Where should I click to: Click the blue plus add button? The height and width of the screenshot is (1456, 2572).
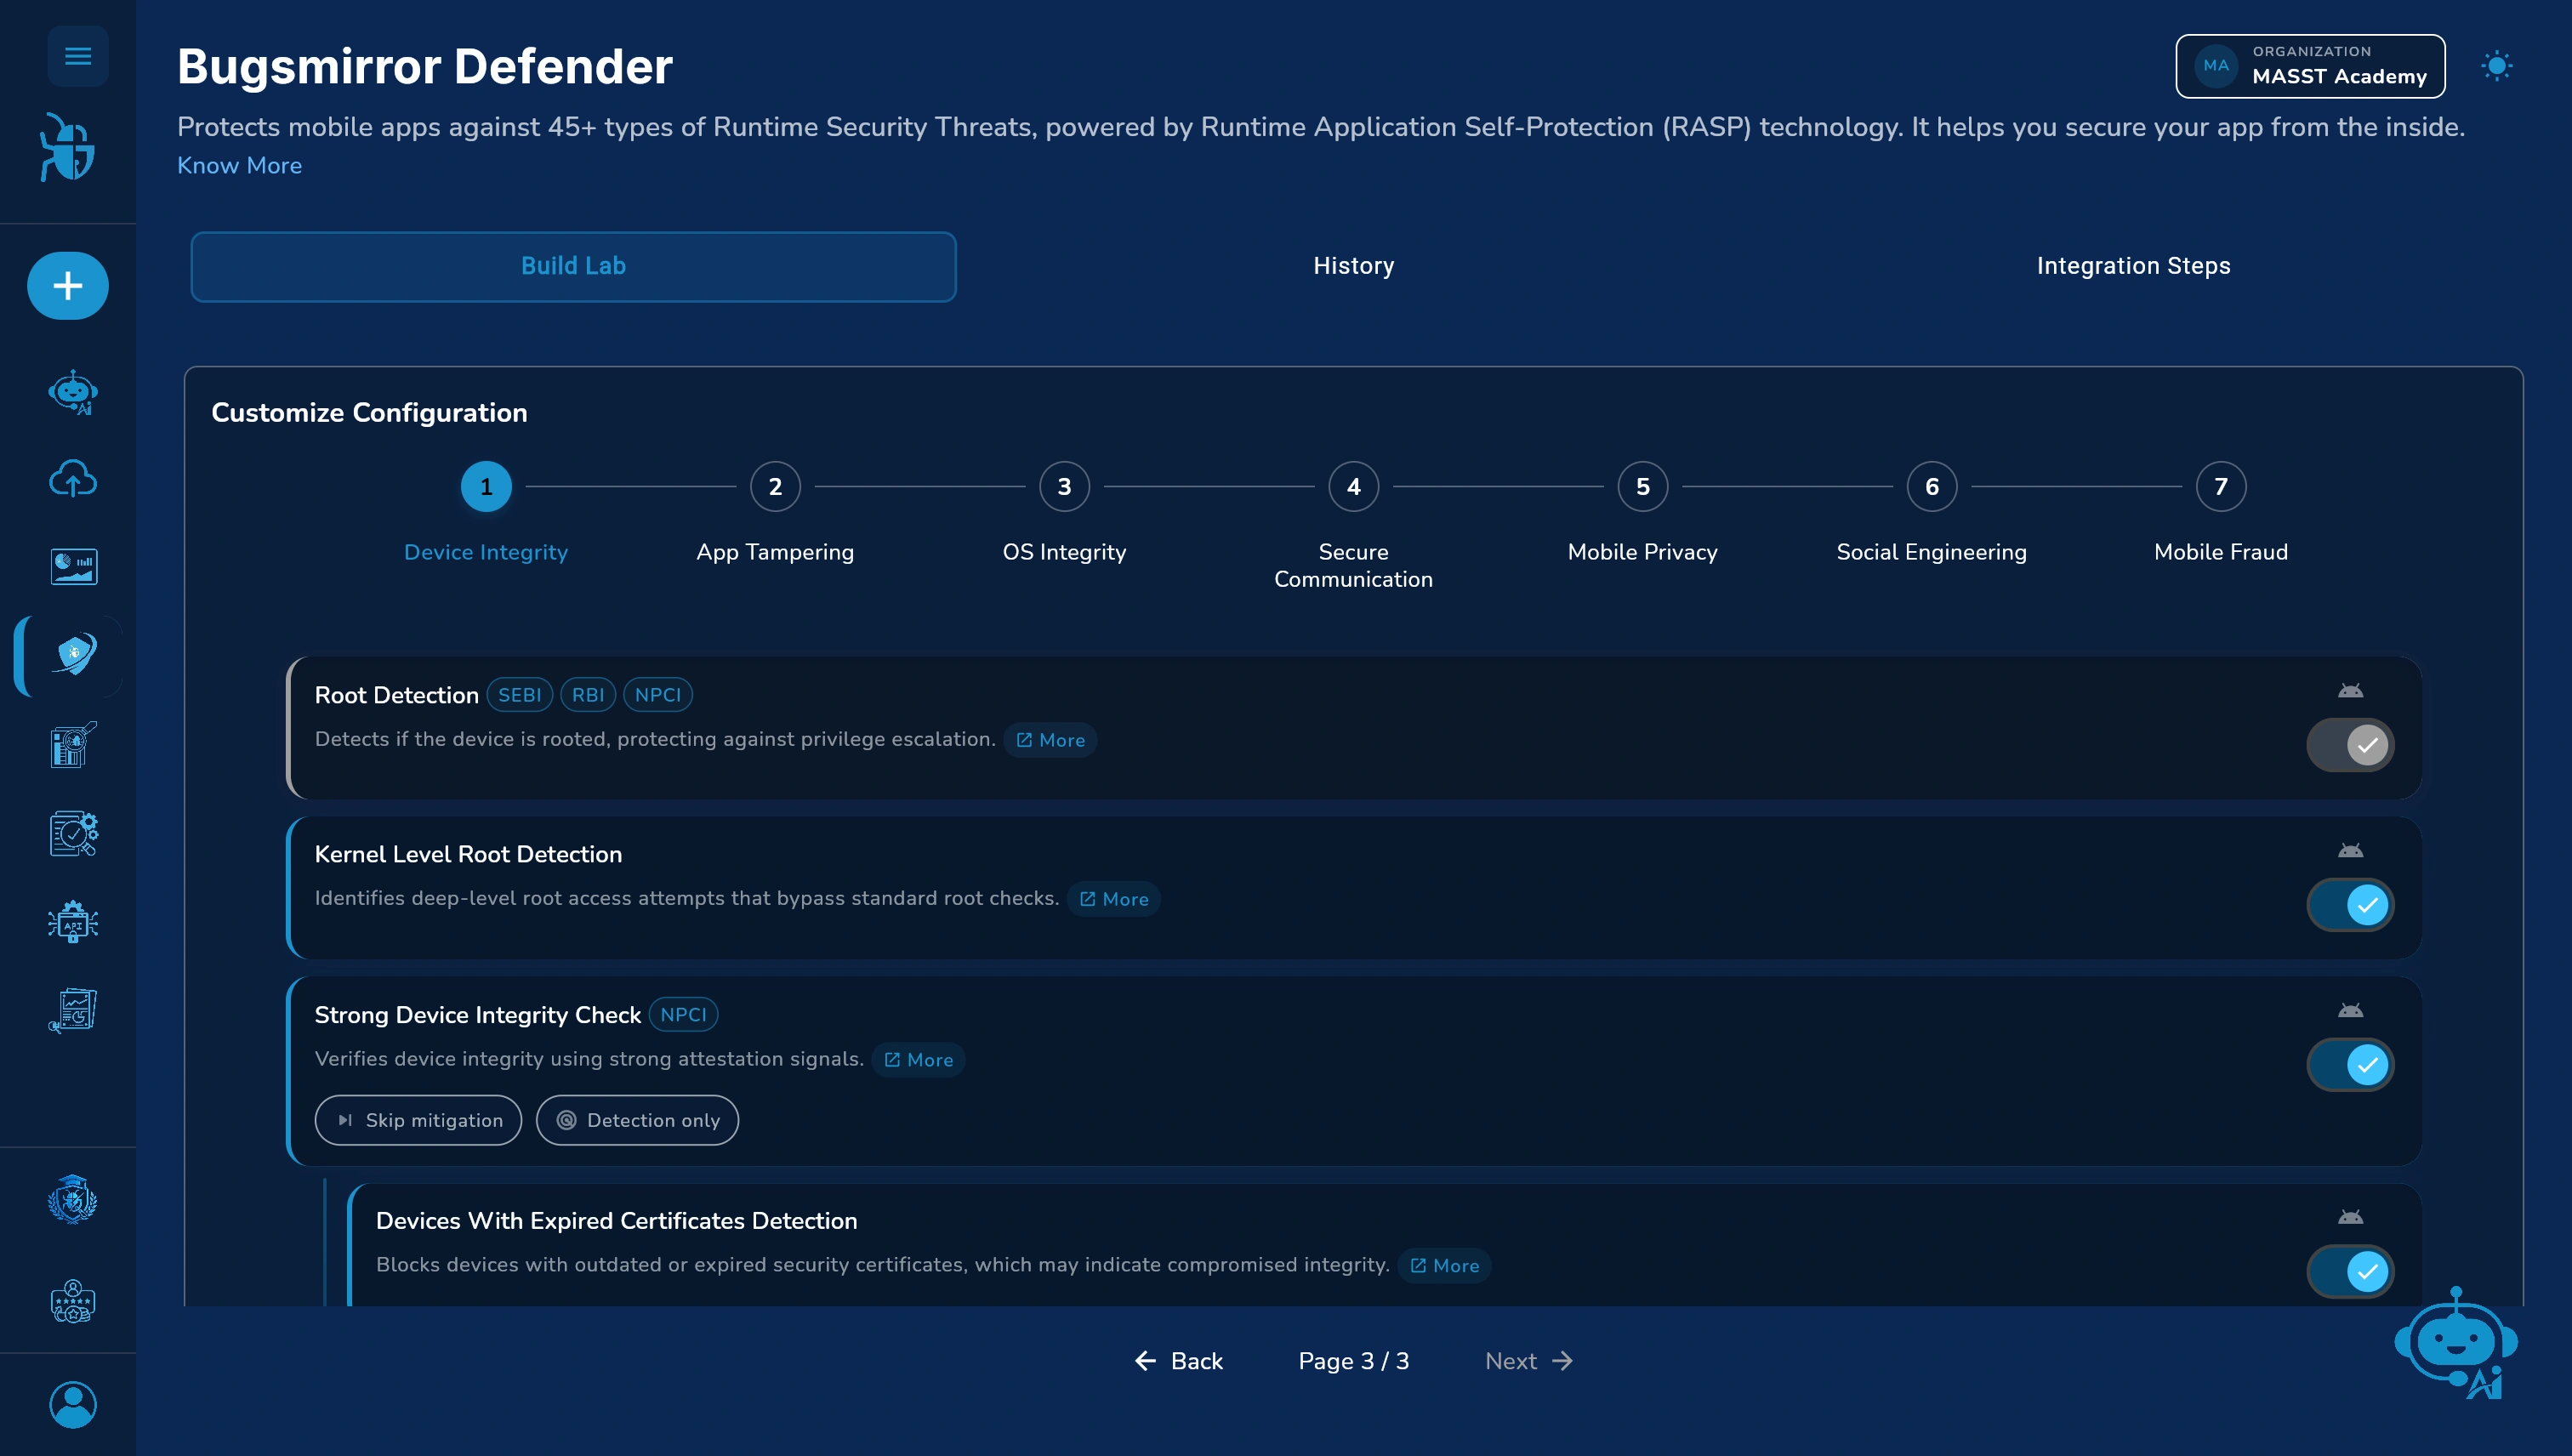coord(68,286)
